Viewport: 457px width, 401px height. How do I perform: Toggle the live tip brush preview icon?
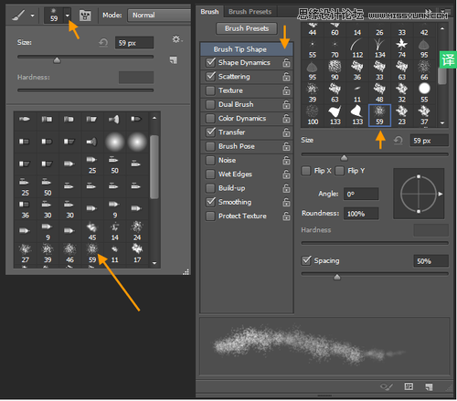(x=387, y=386)
